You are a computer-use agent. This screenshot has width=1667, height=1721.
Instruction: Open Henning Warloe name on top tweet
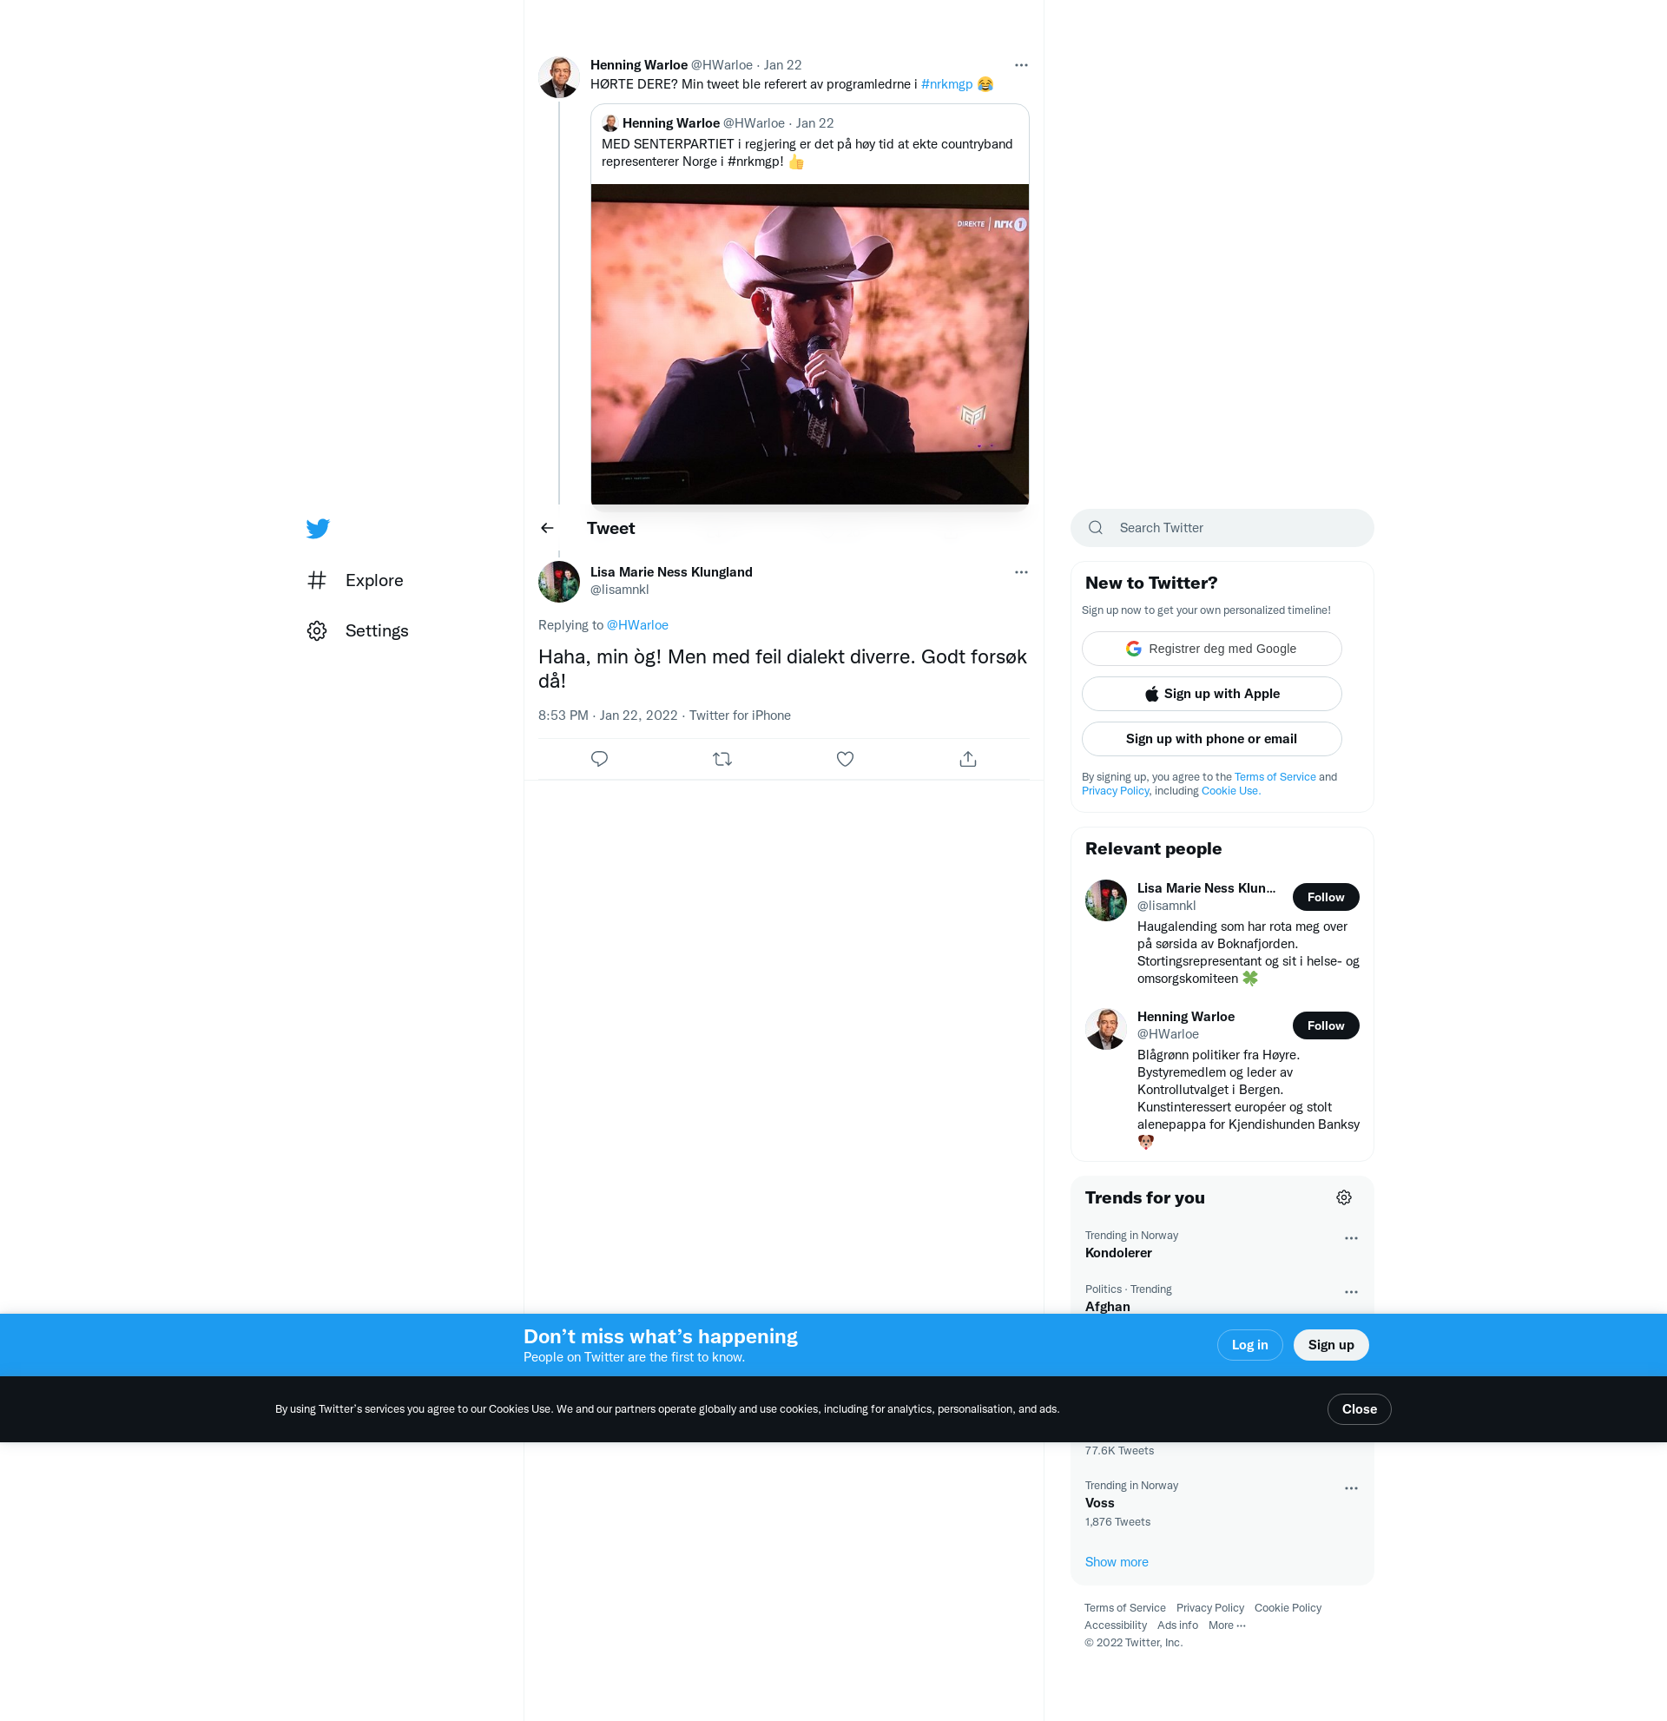pyautogui.click(x=638, y=65)
